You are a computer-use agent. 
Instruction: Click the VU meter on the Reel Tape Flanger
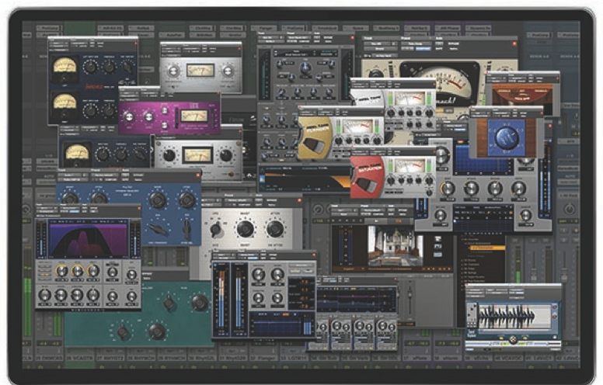point(357,127)
